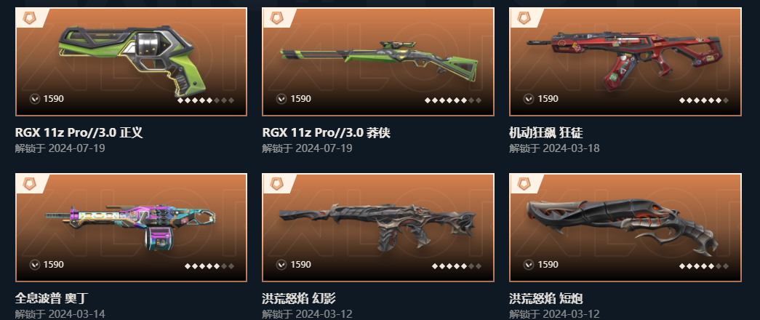Click the upgrade level diamonds on the 短炮 card
This screenshot has height=320, width=760.
[x=704, y=266]
